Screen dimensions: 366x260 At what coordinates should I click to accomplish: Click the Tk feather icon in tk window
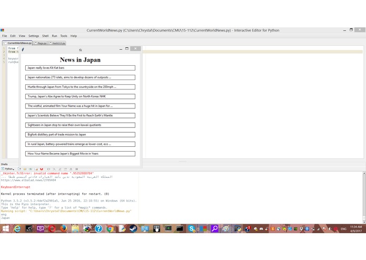[23, 49]
